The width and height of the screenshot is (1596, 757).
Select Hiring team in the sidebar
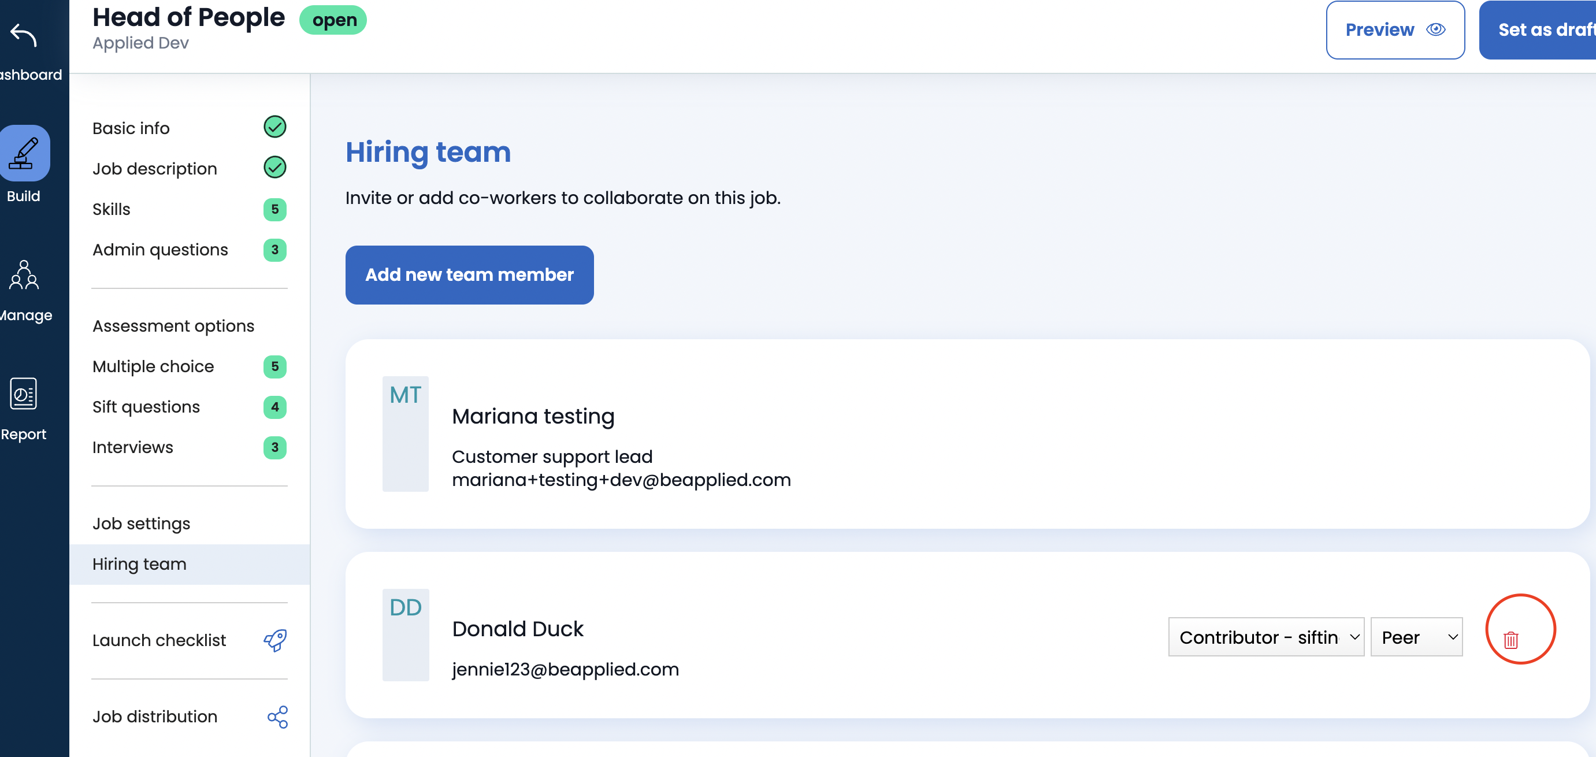[x=139, y=564]
